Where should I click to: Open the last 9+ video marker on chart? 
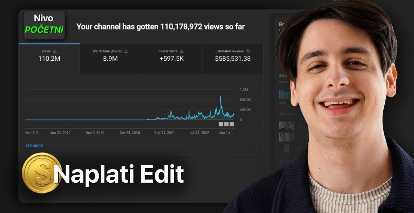pyautogui.click(x=232, y=124)
